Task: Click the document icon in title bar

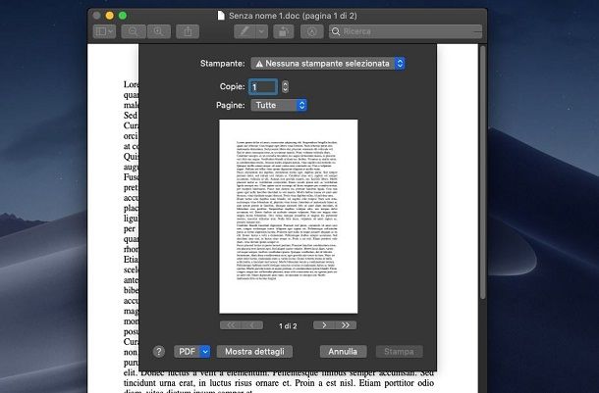Action: pyautogui.click(x=221, y=16)
